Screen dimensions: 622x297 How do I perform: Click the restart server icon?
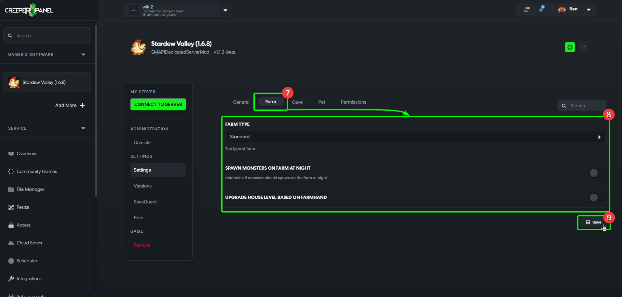point(583,47)
